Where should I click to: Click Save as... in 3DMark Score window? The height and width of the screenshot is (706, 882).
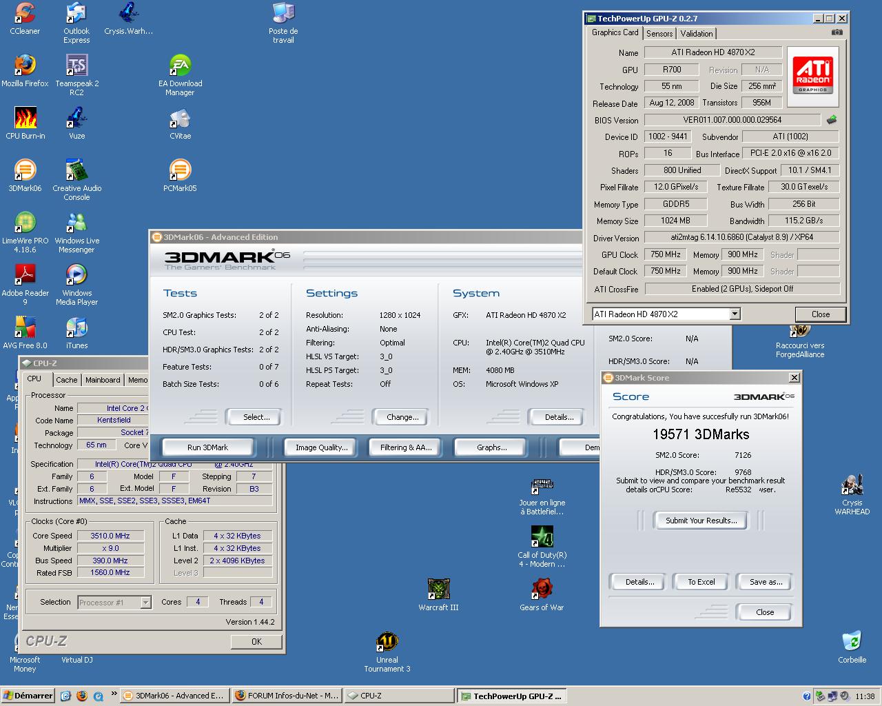[766, 582]
